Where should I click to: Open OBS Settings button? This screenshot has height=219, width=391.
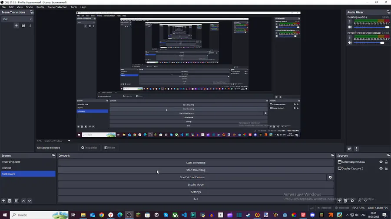point(196,192)
